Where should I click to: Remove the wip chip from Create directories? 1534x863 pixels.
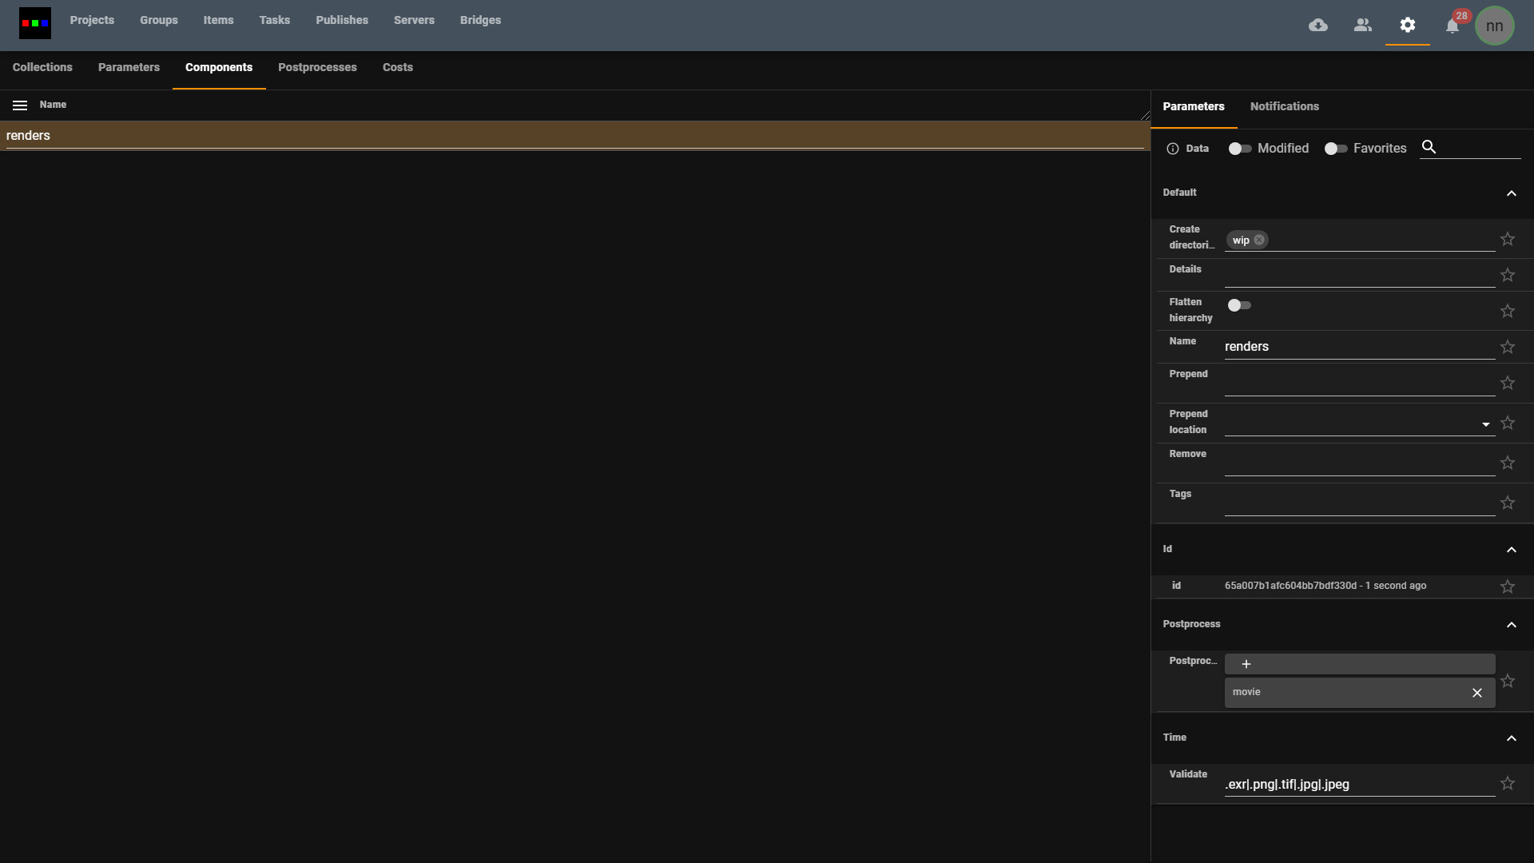point(1259,241)
